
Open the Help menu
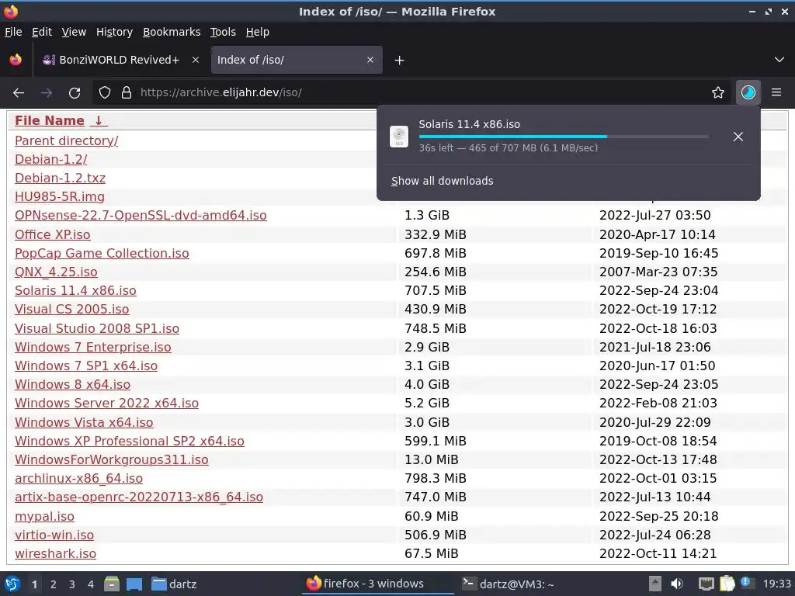coord(258,32)
